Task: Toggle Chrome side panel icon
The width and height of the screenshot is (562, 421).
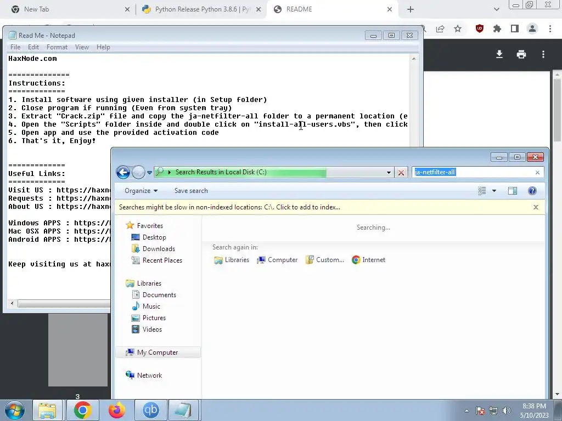Action: click(515, 29)
